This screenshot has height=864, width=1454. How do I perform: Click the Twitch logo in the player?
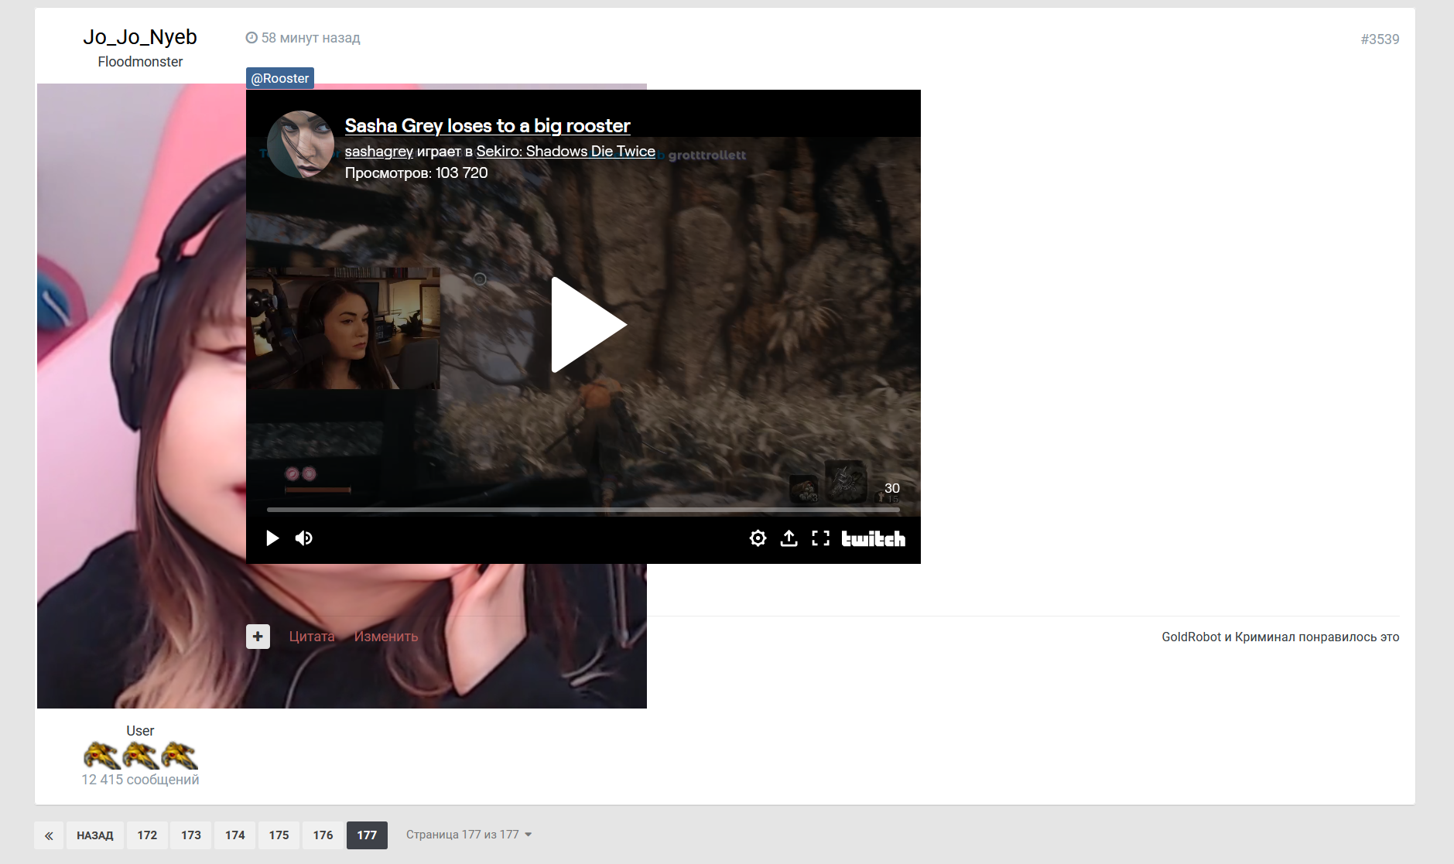point(873,538)
